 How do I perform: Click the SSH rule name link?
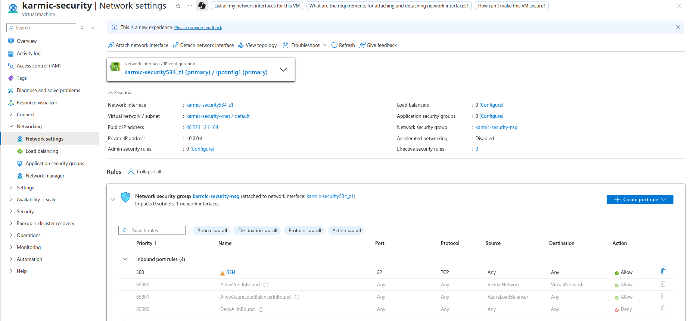pos(231,272)
